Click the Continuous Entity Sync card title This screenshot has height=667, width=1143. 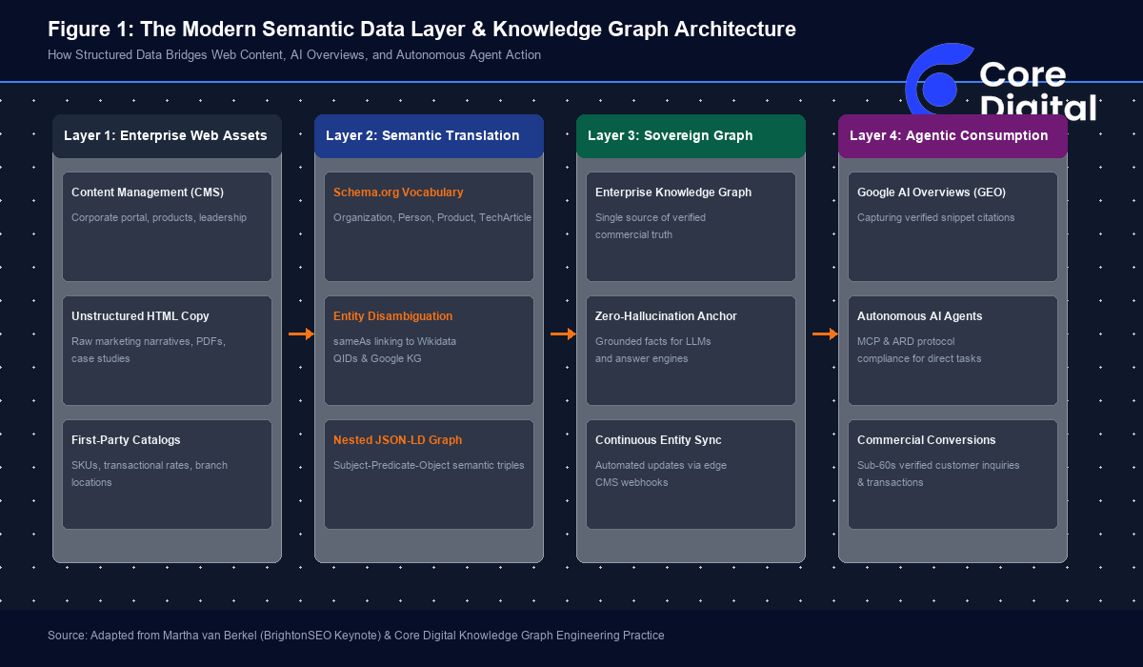point(658,440)
